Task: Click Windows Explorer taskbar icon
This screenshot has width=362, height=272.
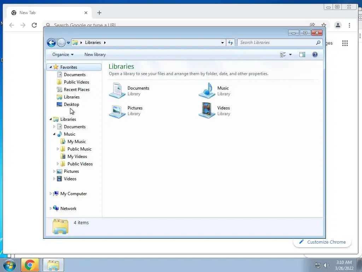Action: coord(53,265)
